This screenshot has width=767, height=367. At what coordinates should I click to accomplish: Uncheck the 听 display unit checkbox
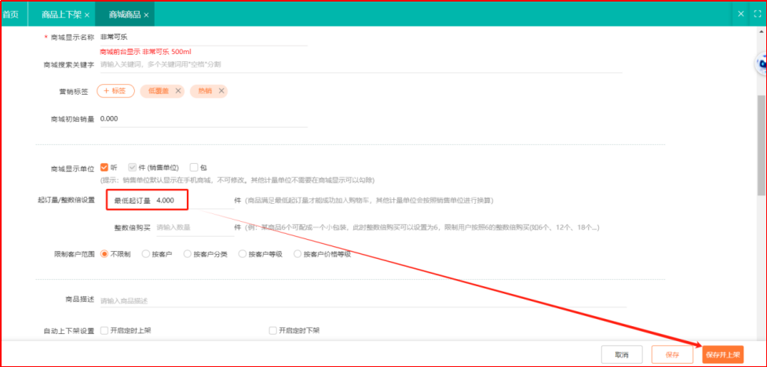[104, 167]
